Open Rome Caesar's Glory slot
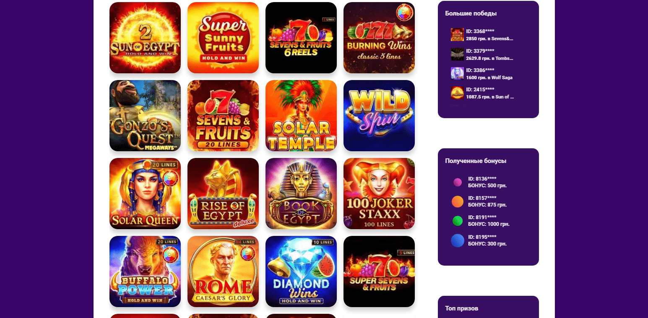 [x=223, y=271]
